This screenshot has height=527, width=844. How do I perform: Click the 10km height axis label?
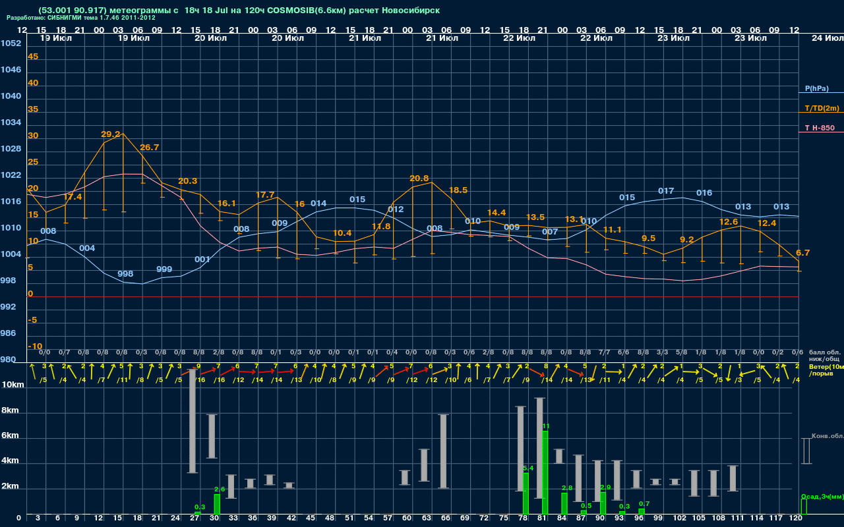(13, 385)
